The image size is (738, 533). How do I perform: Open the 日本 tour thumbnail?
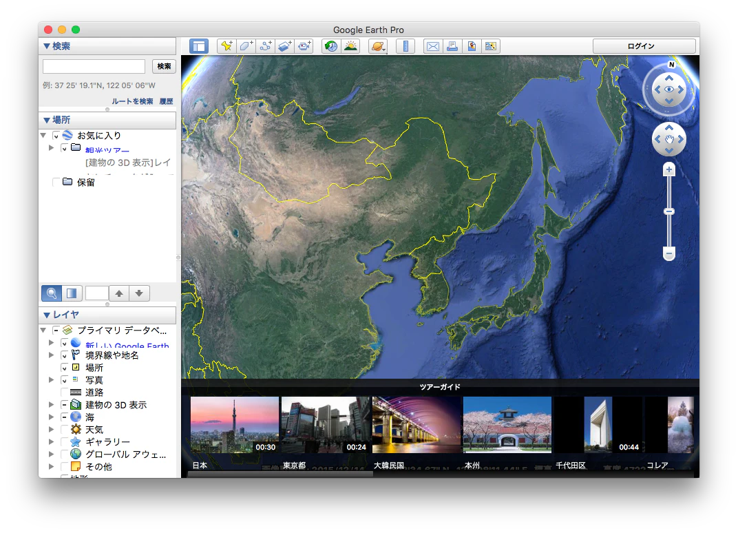(x=234, y=425)
